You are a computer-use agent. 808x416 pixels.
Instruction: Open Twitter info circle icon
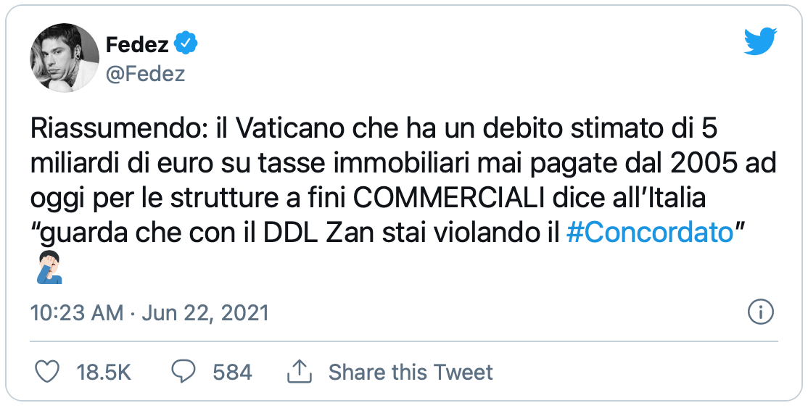pos(761,312)
